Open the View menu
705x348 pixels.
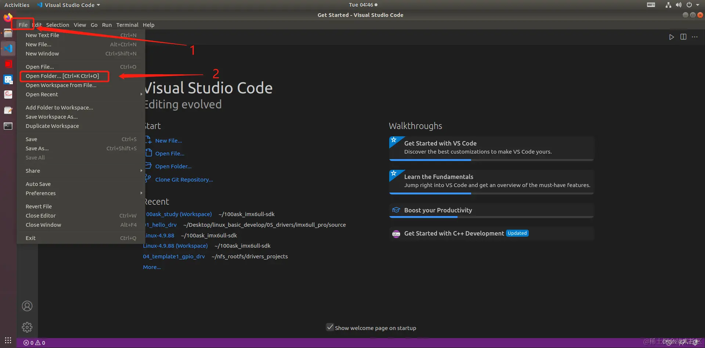pyautogui.click(x=80, y=25)
